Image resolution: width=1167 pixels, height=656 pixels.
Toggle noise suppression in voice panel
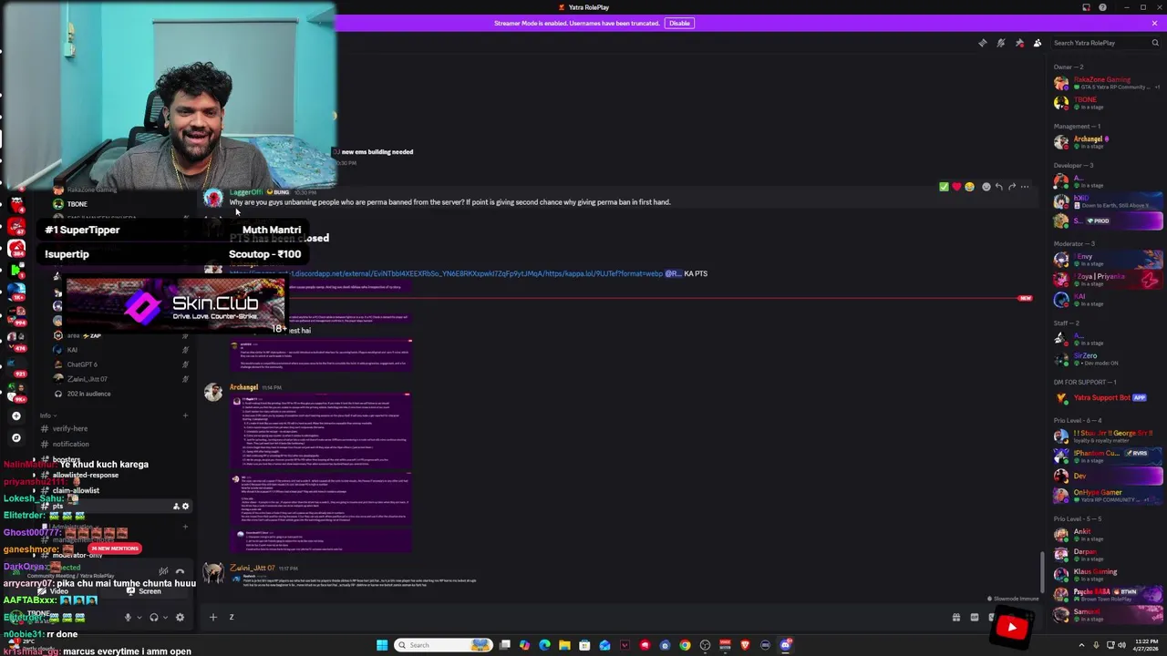(163, 572)
